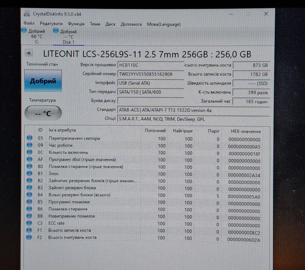
Task: Click the host reads value 873 GB
Action: [x=251, y=65]
